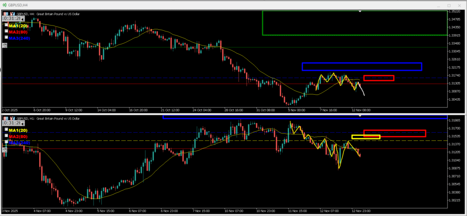Select the small yellow rectangle on H1 chart
467x216 pixels.
pos(366,135)
